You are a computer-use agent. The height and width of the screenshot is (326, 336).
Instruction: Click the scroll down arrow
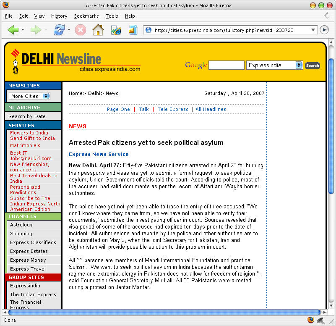[x=331, y=305]
